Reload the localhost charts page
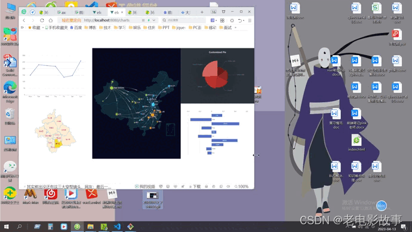412x232 pixels. [42, 20]
